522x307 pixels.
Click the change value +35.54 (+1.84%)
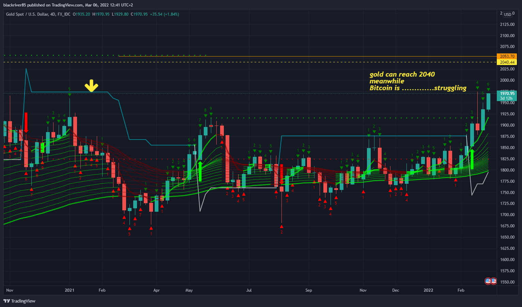(x=165, y=14)
